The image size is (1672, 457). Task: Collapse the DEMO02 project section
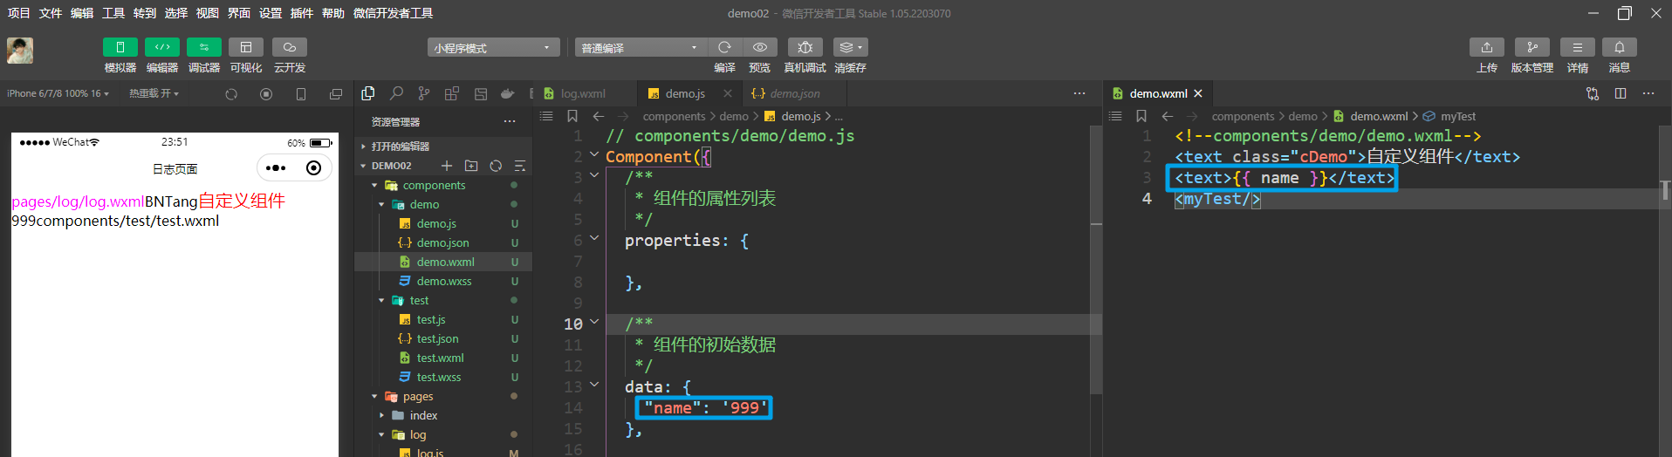[x=391, y=166]
